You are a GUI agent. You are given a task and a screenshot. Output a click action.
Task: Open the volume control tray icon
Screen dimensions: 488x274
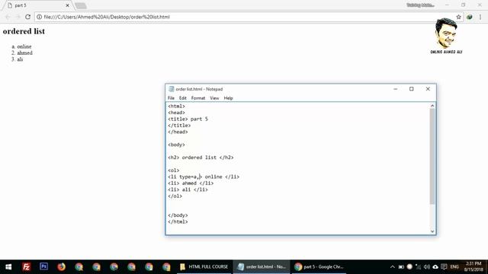tap(427, 267)
